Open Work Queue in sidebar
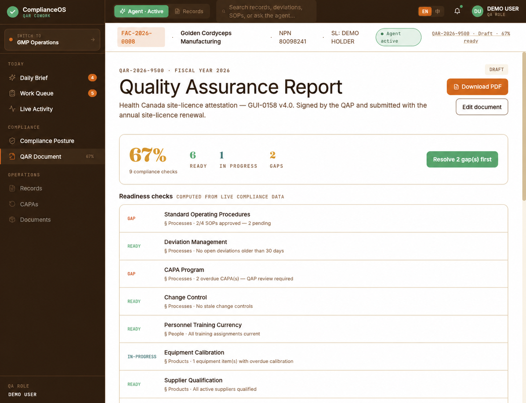 tap(52, 93)
